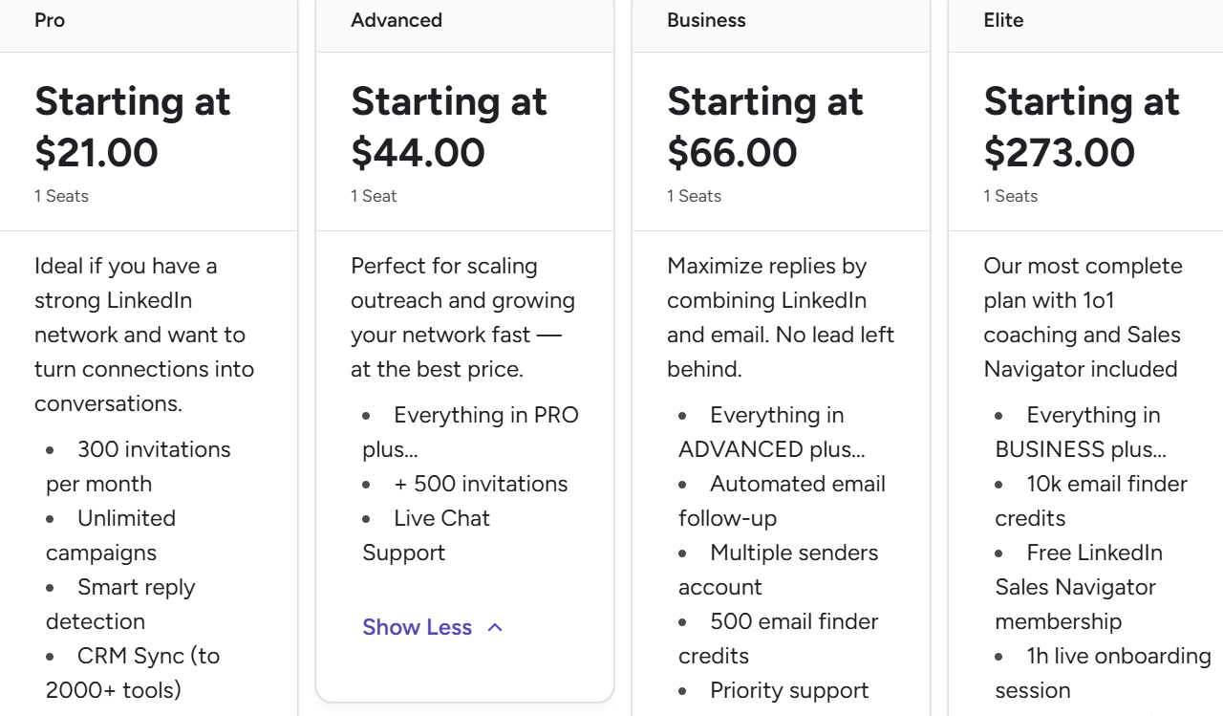Screen dimensions: 1223x716
Task: Click the "Priority support" feature
Action: coord(789,690)
